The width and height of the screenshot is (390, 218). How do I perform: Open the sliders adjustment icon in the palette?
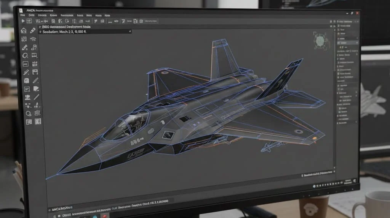(35, 64)
